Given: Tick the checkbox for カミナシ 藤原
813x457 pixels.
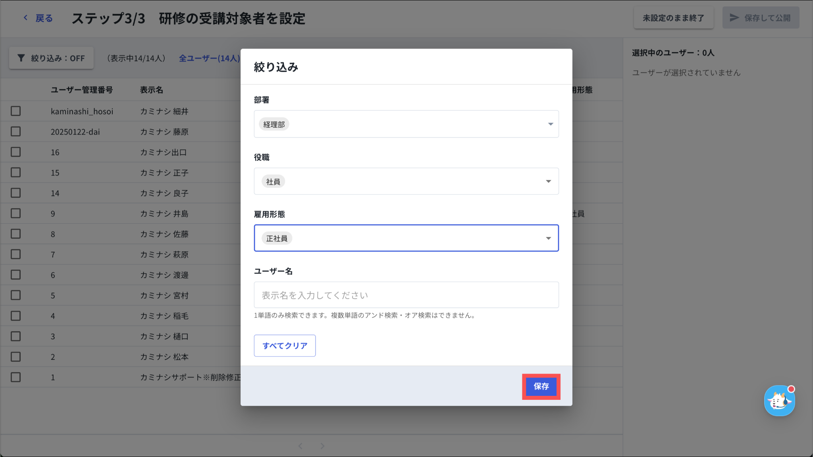Looking at the screenshot, I should (16, 131).
